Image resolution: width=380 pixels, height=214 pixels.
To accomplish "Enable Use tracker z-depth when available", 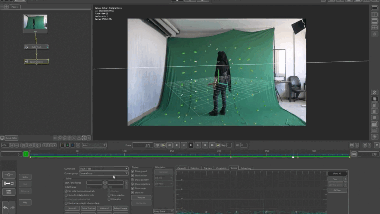I will click(66, 203).
